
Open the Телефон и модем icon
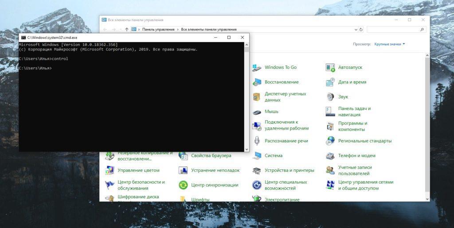point(330,156)
